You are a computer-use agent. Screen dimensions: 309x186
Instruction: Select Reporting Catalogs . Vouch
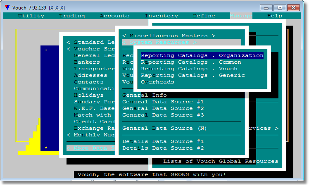(x=189, y=69)
